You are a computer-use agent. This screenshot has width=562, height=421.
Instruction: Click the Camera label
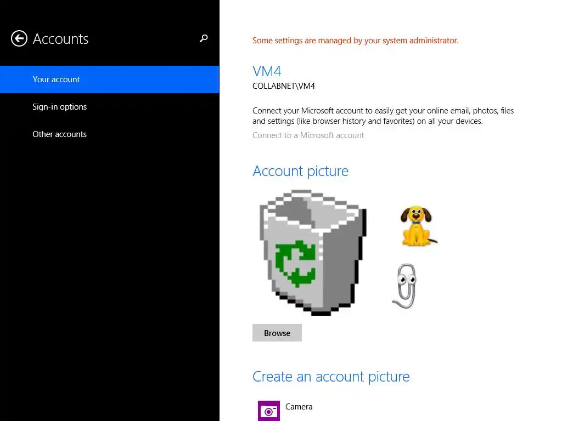click(299, 407)
